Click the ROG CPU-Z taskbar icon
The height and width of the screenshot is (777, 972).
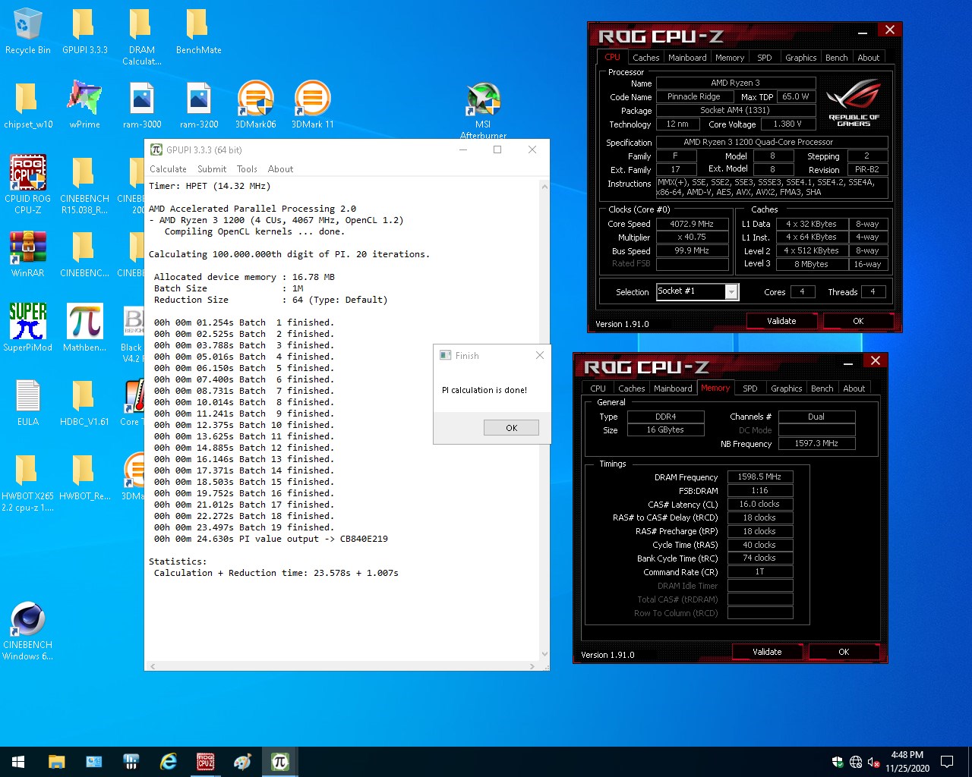pyautogui.click(x=205, y=762)
